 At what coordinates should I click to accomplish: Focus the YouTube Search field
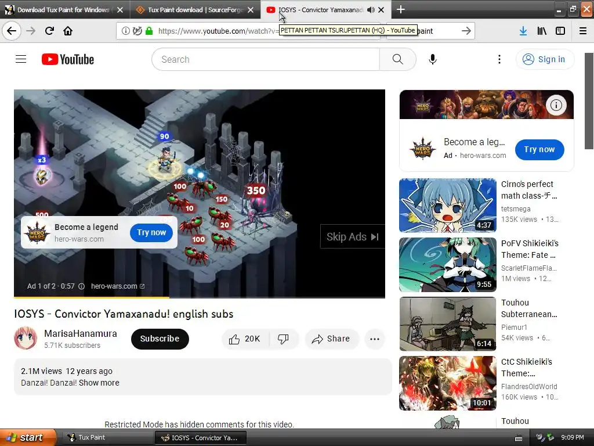tap(265, 59)
